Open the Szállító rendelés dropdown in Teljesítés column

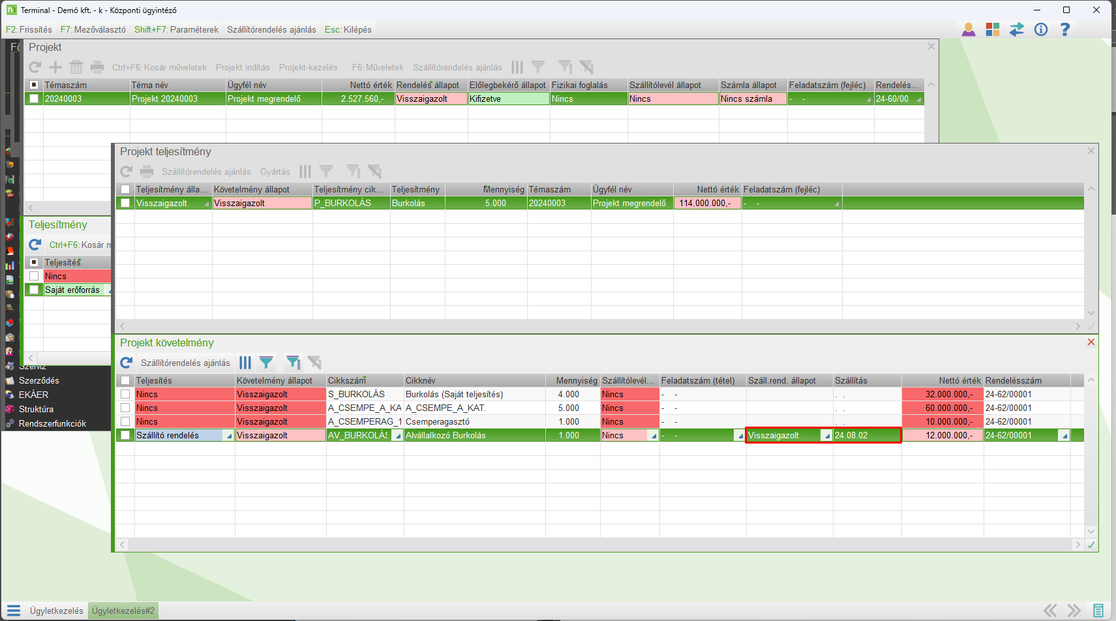tap(229, 436)
